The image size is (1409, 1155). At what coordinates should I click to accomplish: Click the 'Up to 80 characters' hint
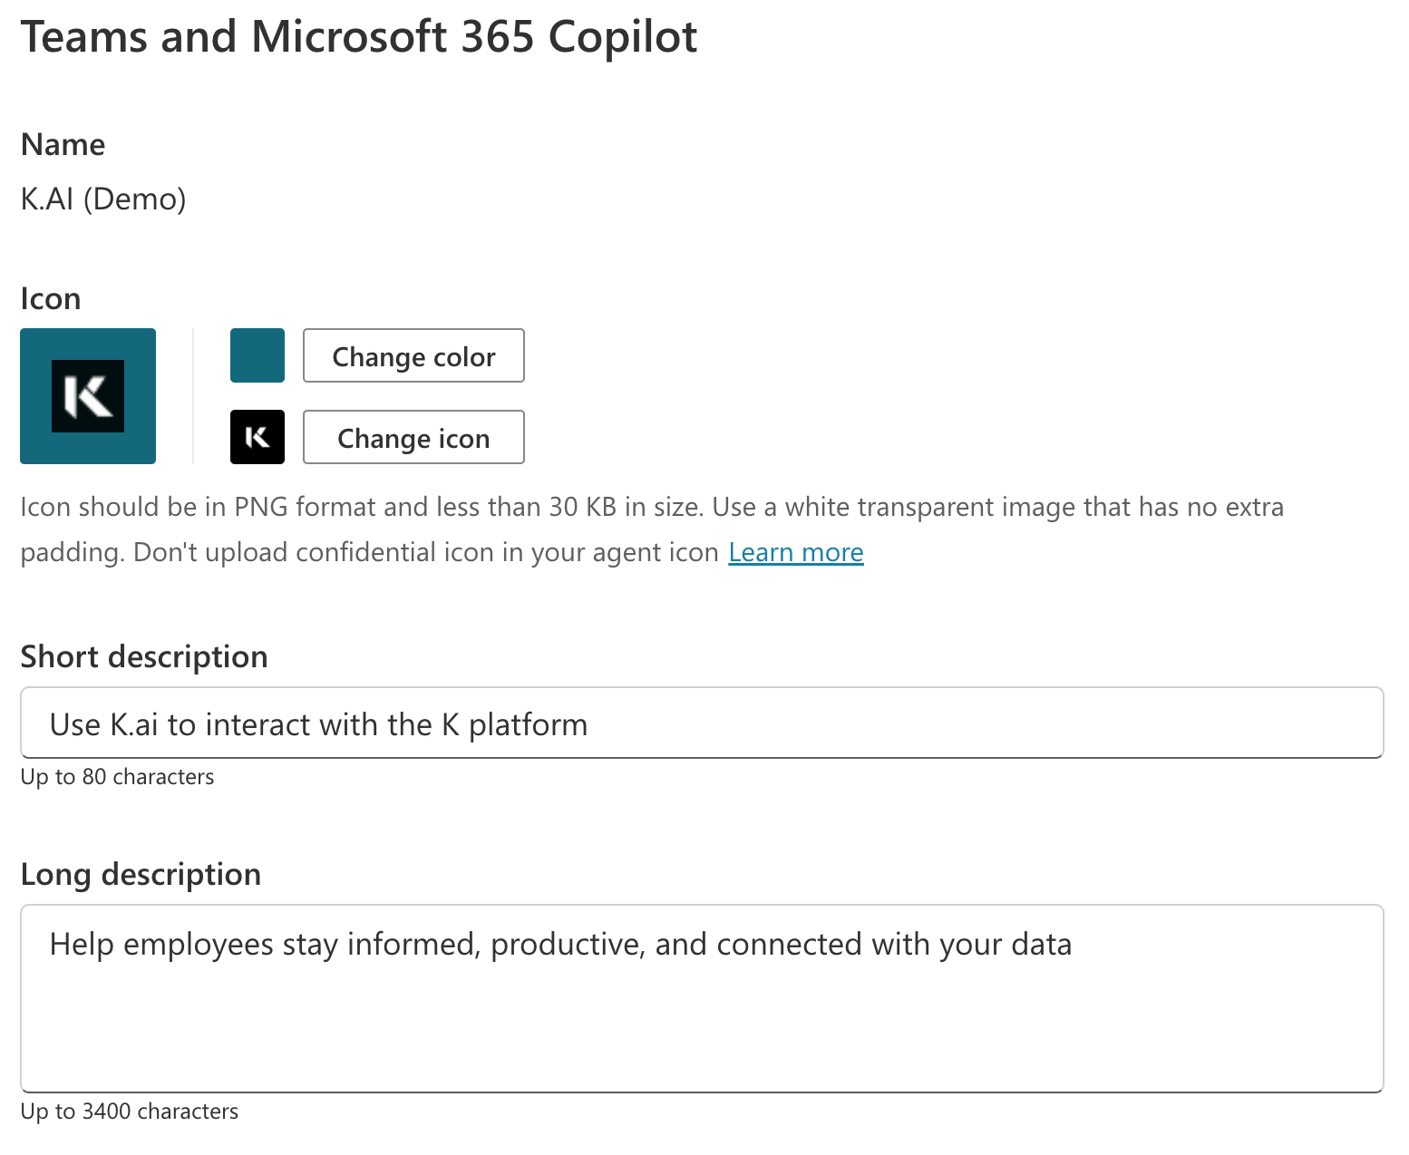[x=118, y=777]
